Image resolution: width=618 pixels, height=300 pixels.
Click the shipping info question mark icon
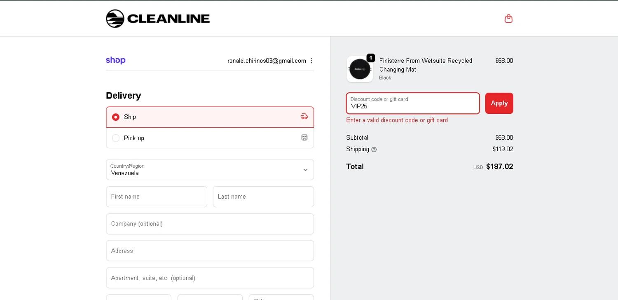point(374,150)
